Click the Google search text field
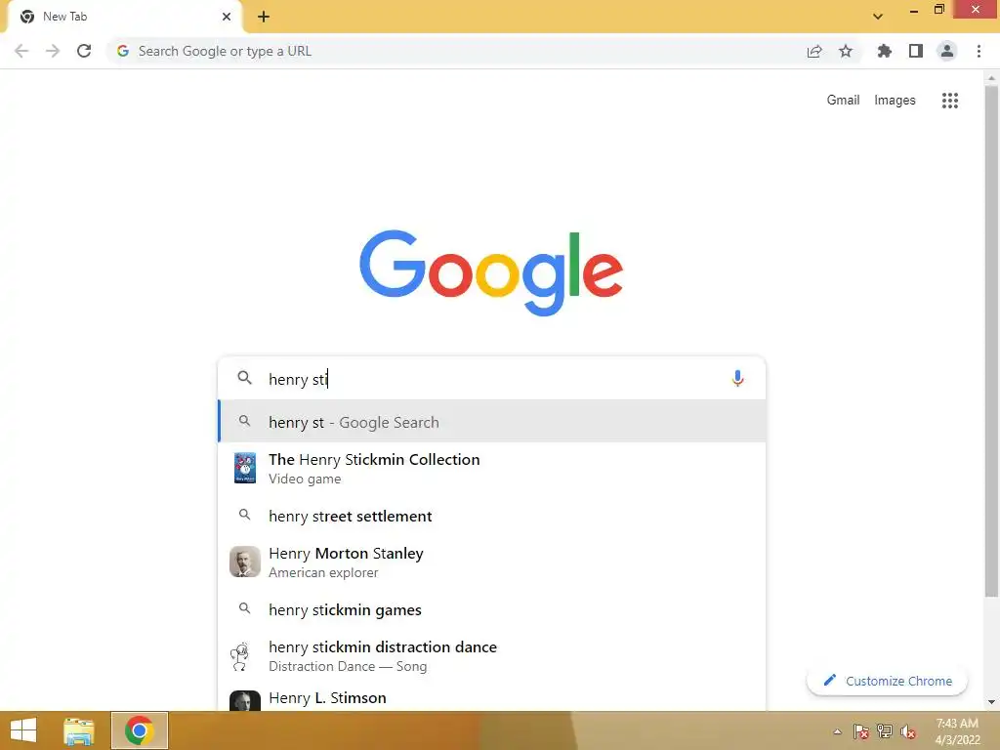The image size is (1000, 750). pos(491,379)
